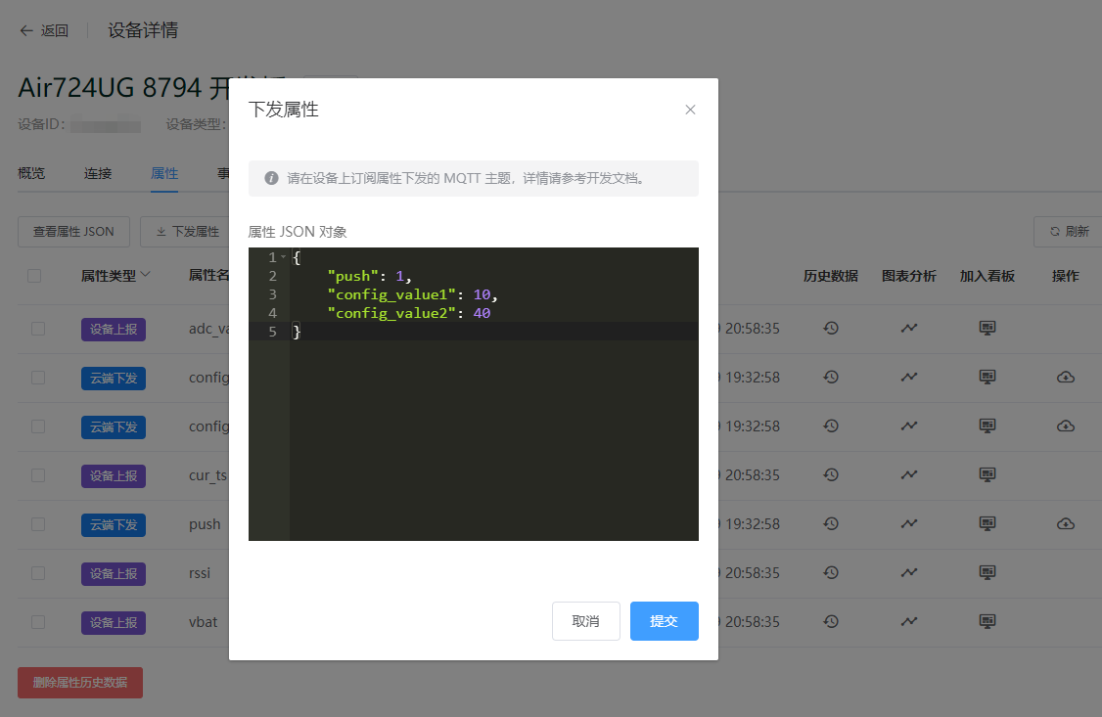This screenshot has height=717, width=1102.
Task: Add push row to dashboard icon
Action: [987, 523]
